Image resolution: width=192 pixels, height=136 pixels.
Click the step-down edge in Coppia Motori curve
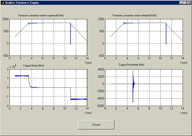click(x=71, y=93)
